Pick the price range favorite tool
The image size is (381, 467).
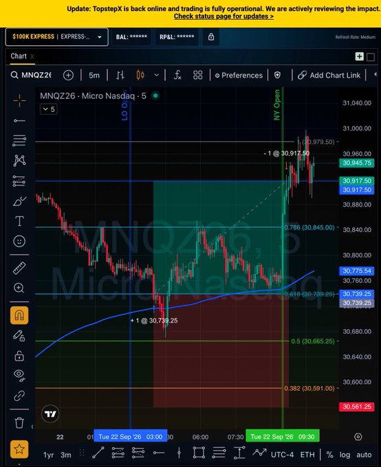tap(239, 453)
